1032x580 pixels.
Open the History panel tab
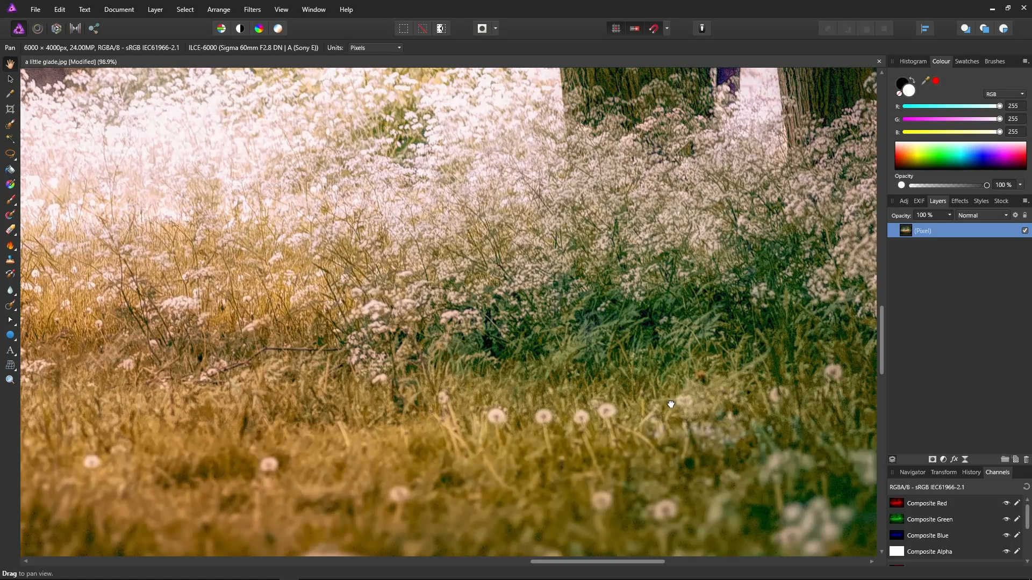[x=971, y=472]
